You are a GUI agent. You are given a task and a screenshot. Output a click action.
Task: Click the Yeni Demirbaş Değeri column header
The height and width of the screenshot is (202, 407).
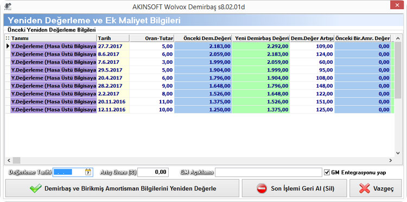pyautogui.click(x=260, y=38)
